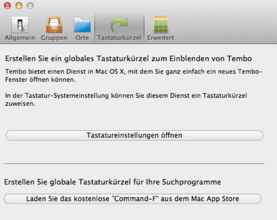Click the Gruppen inbox tray icon
277x220 pixels.
54,25
